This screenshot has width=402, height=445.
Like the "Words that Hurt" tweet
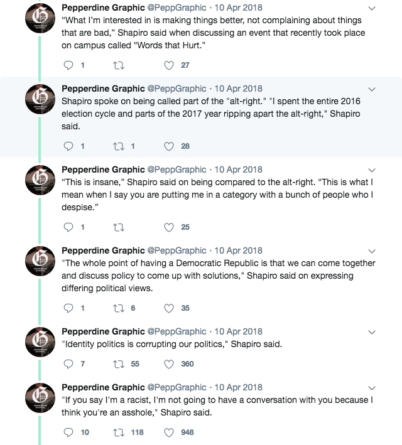point(169,65)
